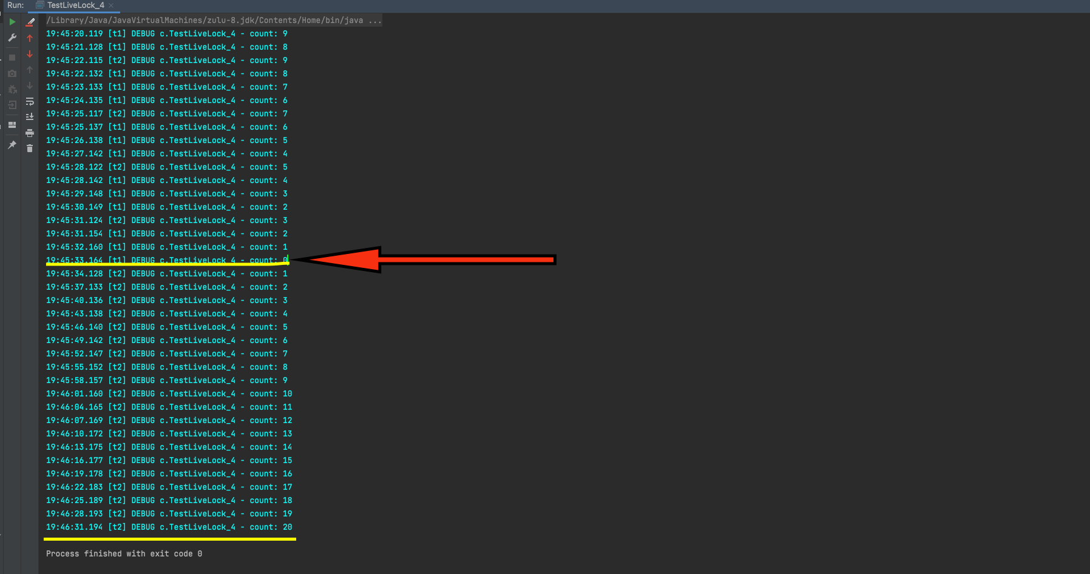Dump threads using the camera icon
The height and width of the screenshot is (574, 1090).
(x=12, y=73)
